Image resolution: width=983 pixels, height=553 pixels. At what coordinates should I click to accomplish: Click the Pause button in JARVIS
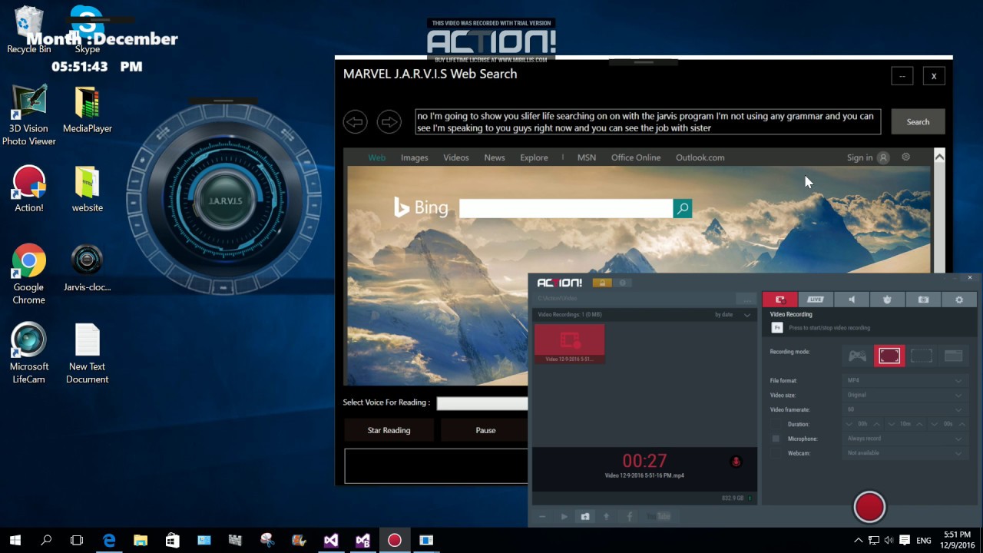click(485, 430)
